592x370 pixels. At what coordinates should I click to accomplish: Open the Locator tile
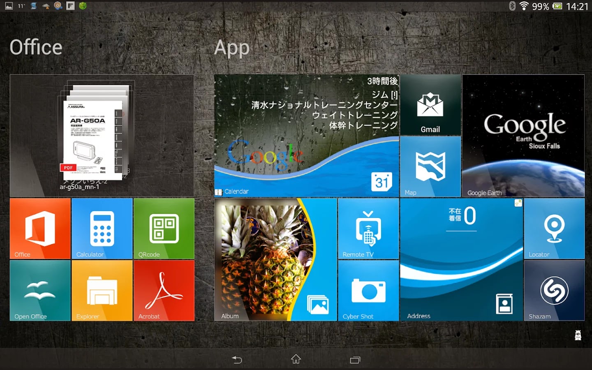pyautogui.click(x=554, y=229)
